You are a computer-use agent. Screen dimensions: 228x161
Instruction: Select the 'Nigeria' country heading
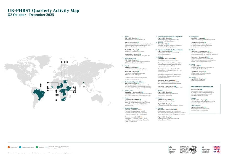coord(127,66)
